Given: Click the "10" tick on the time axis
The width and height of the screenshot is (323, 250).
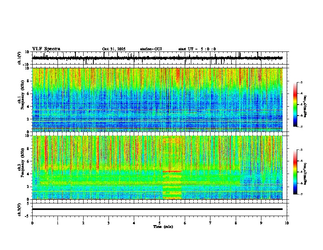Looking at the screenshot, I should 287,223.
